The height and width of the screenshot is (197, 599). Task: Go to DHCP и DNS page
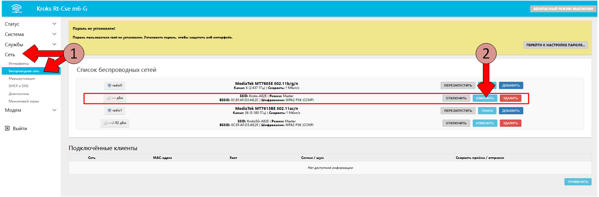tap(19, 86)
